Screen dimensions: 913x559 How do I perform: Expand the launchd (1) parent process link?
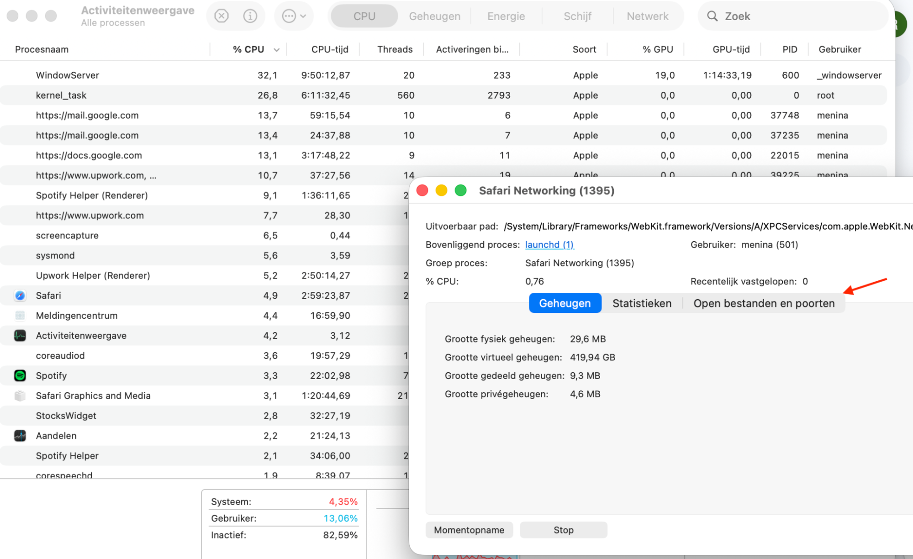[x=549, y=245]
